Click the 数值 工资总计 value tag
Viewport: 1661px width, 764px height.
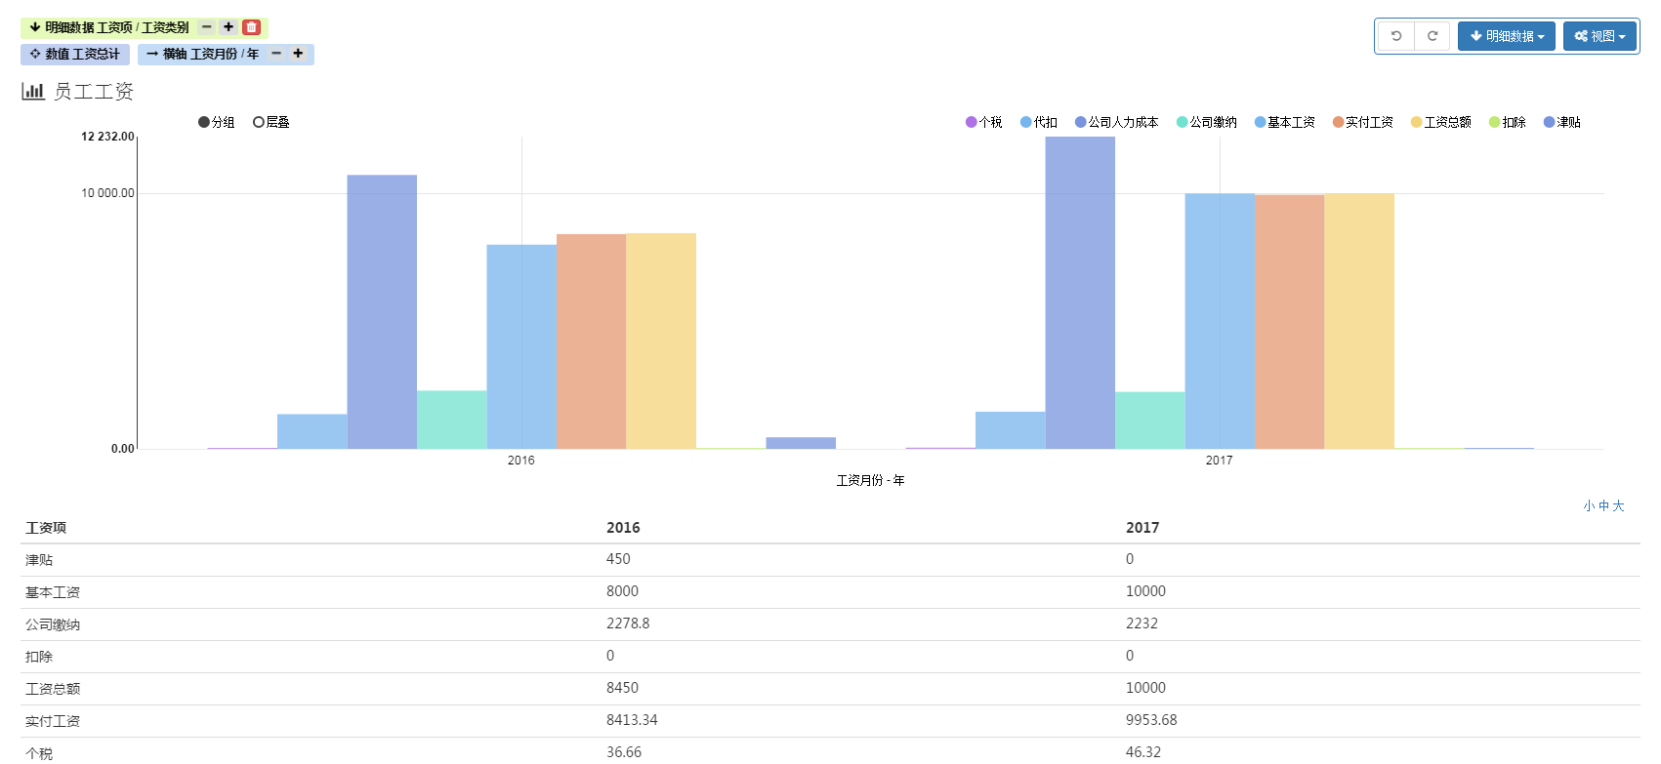75,54
